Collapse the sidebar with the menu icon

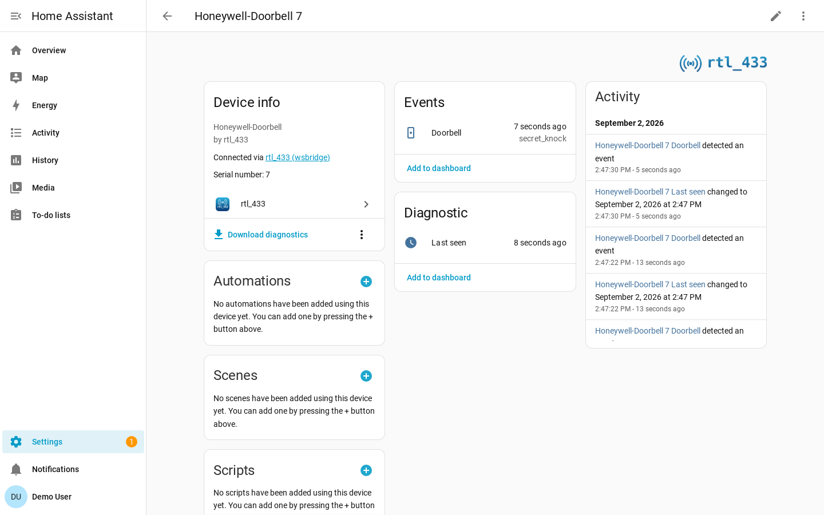[x=16, y=16]
